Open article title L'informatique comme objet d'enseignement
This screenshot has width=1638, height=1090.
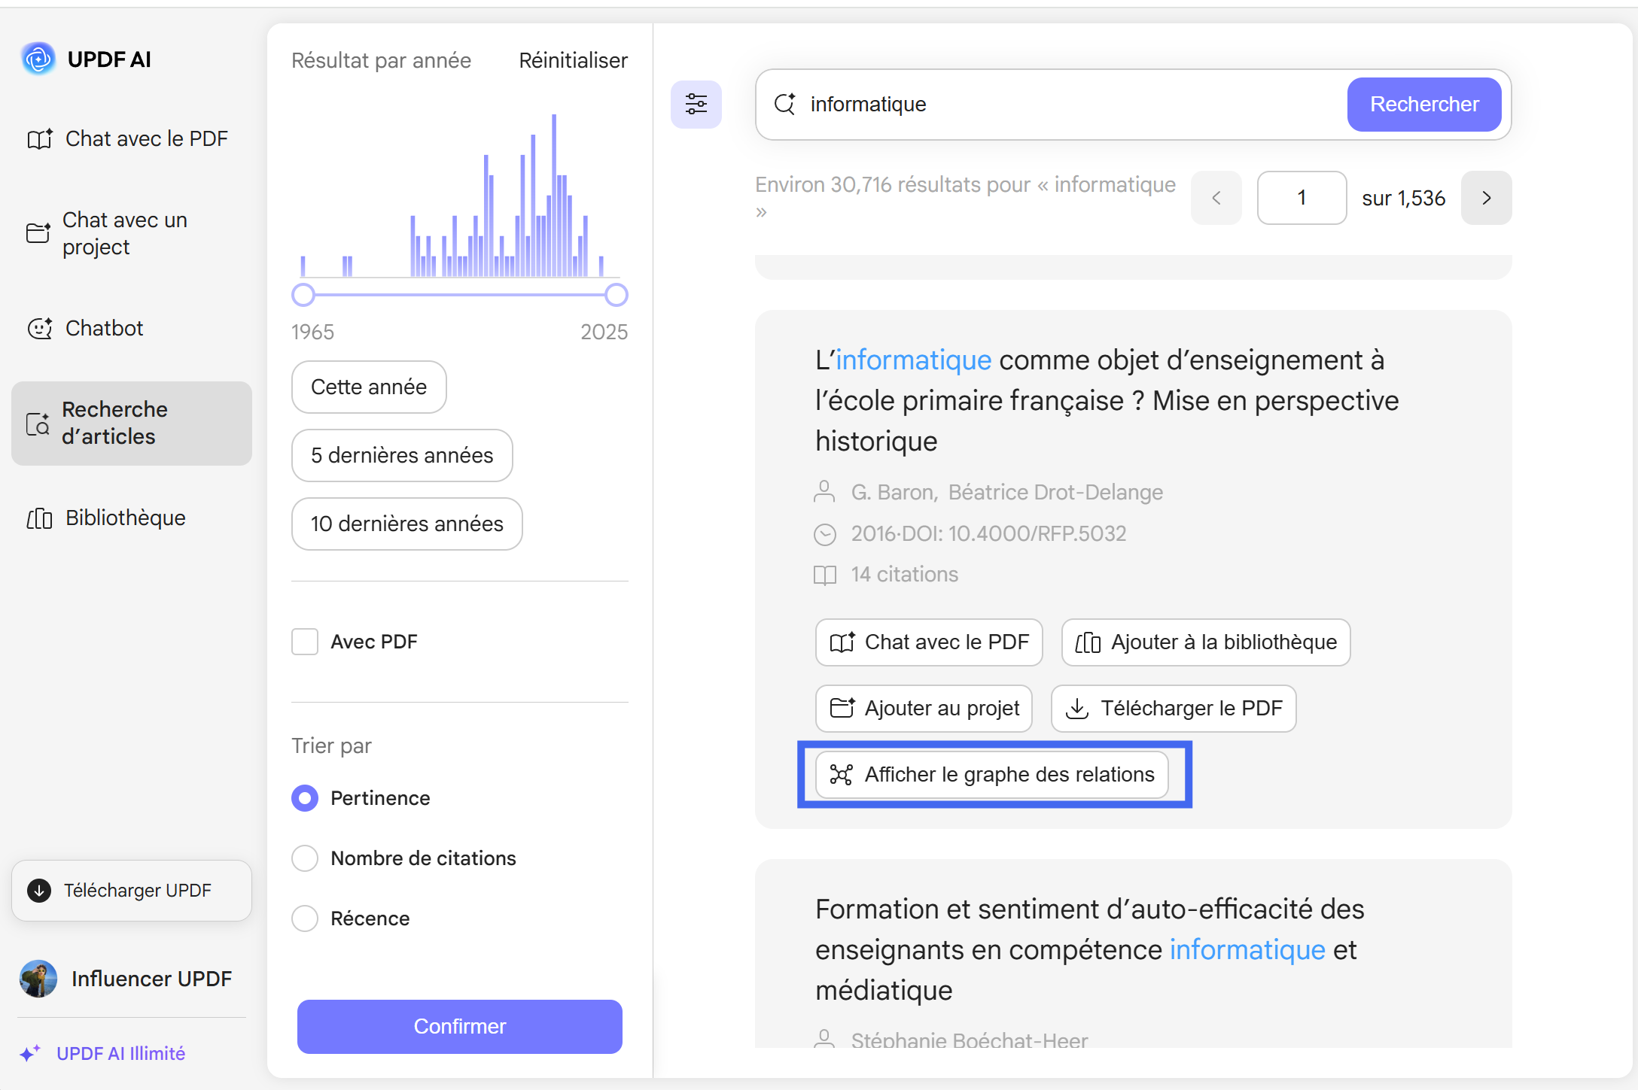1107,401
